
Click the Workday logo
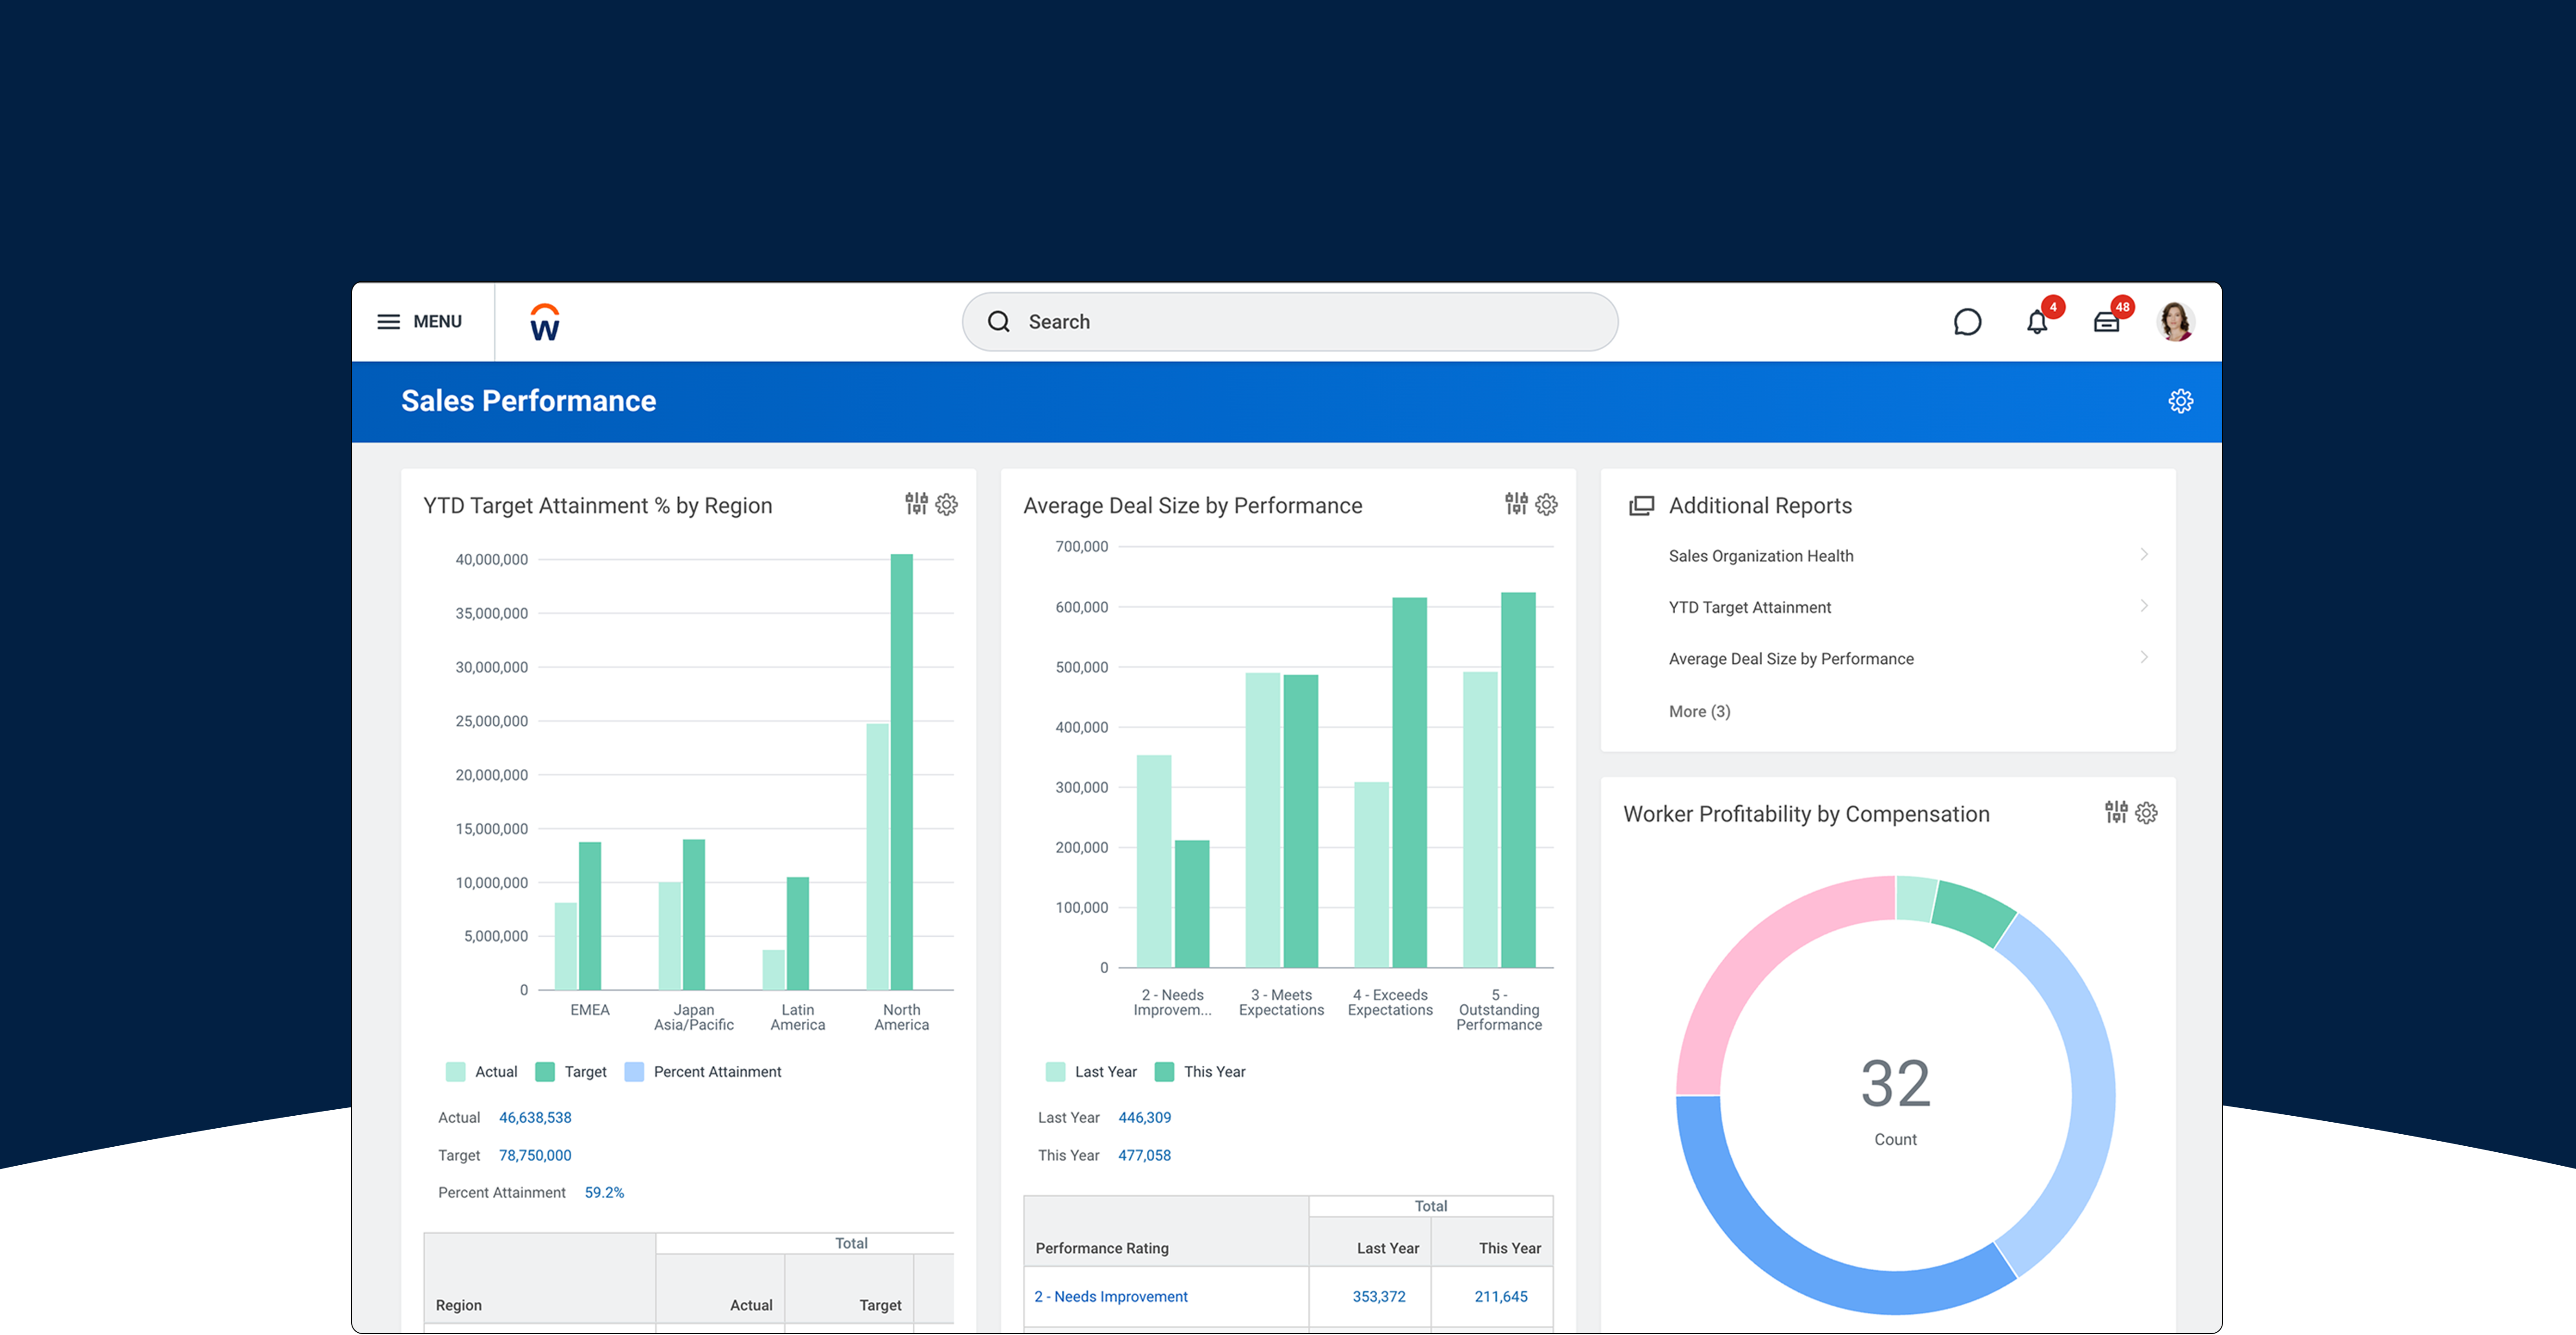click(545, 322)
